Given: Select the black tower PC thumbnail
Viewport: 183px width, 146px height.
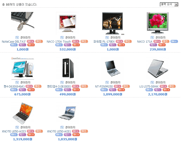Looking at the screenshot, I should (68, 68).
